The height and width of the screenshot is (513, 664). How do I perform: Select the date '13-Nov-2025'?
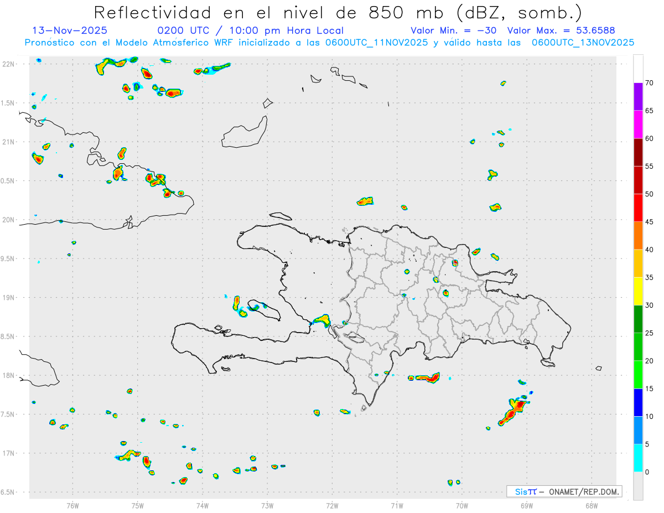(x=70, y=31)
